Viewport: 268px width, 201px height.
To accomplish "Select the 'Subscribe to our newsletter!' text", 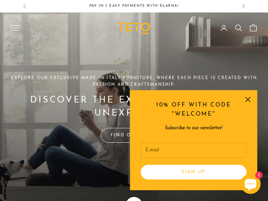I will pyautogui.click(x=194, y=127).
